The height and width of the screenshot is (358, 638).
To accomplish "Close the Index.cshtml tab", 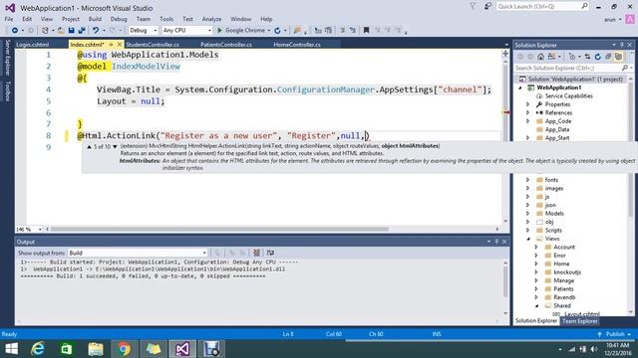I will tap(120, 45).
